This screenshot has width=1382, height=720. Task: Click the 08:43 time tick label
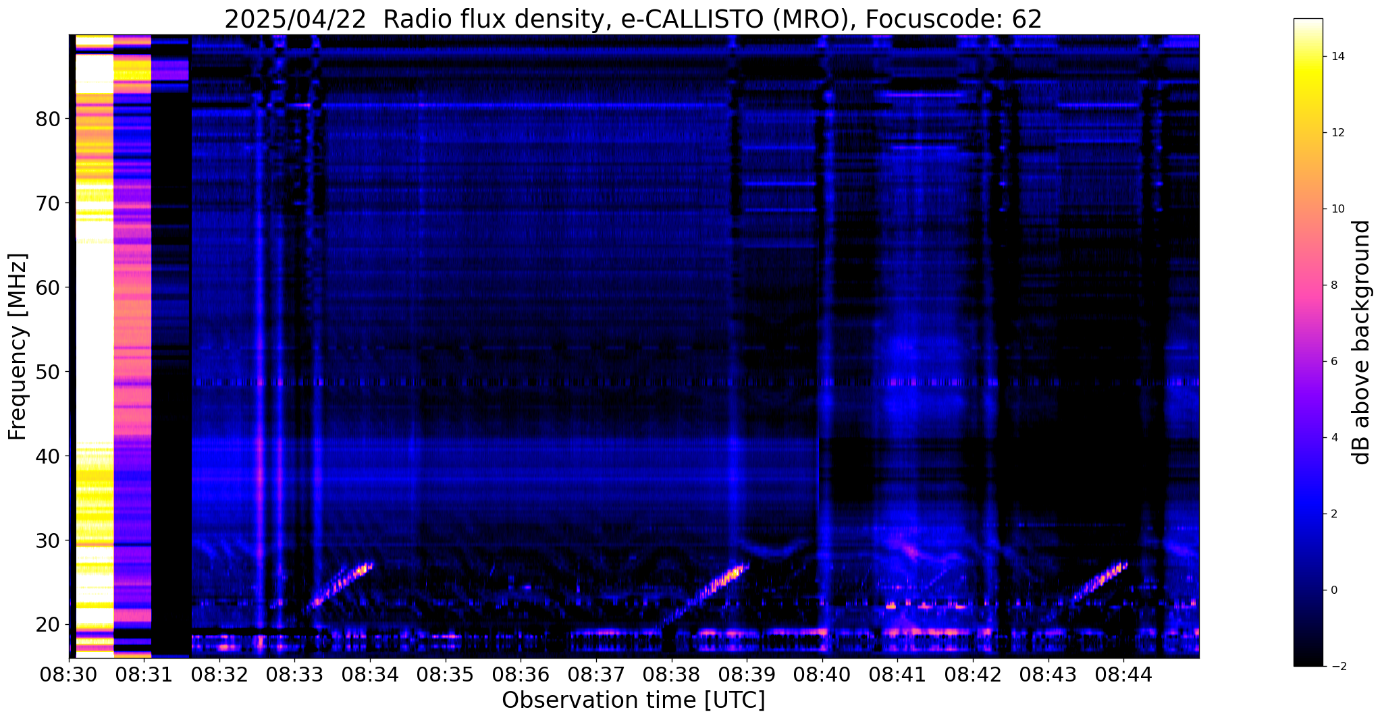click(1048, 674)
